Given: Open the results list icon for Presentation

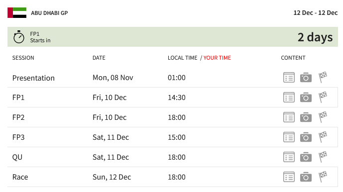Looking at the screenshot, I should pos(289,78).
